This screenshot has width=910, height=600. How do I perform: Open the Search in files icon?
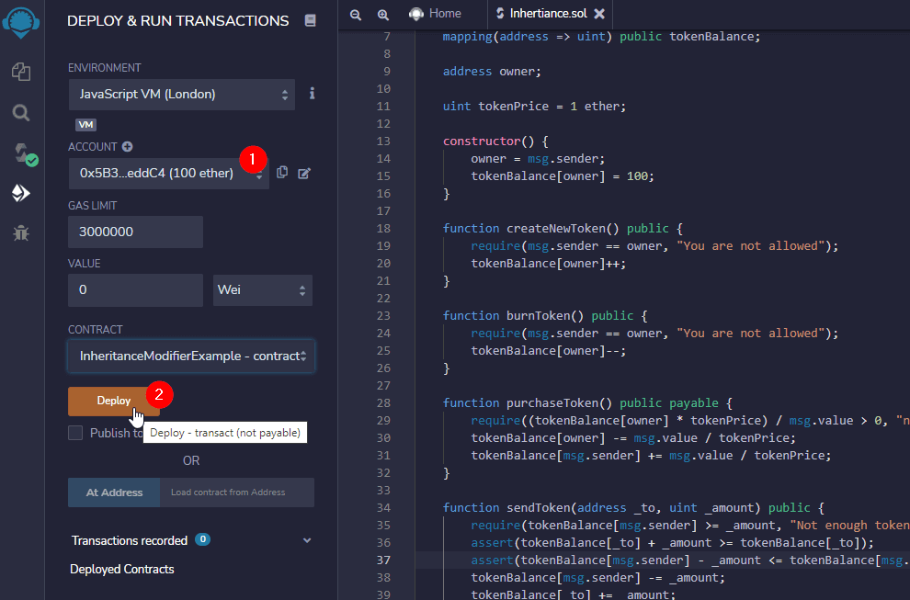pyautogui.click(x=21, y=113)
